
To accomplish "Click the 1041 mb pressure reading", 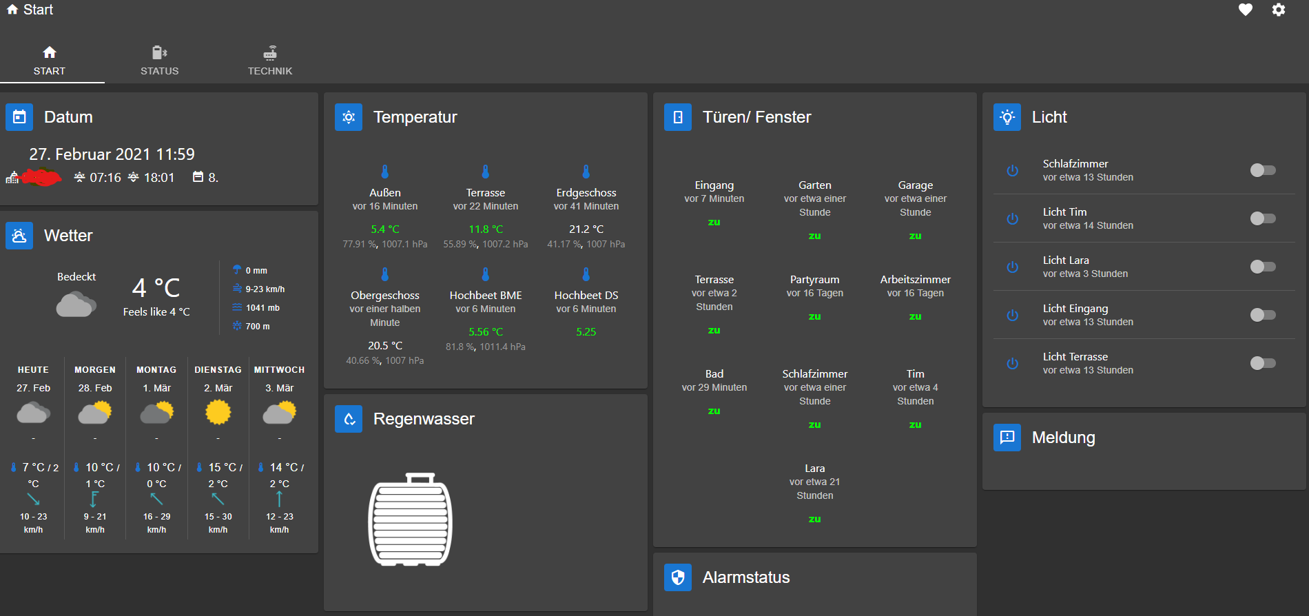I will [x=262, y=308].
